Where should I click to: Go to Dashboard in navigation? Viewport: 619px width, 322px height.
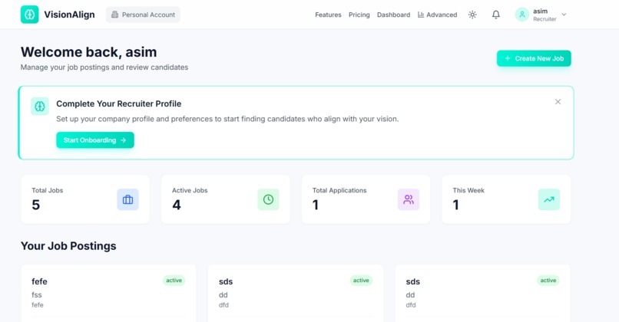393,15
